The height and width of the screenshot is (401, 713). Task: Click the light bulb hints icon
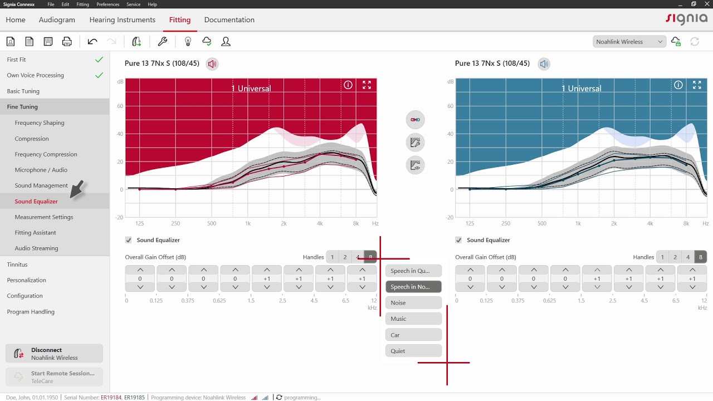[x=188, y=42]
